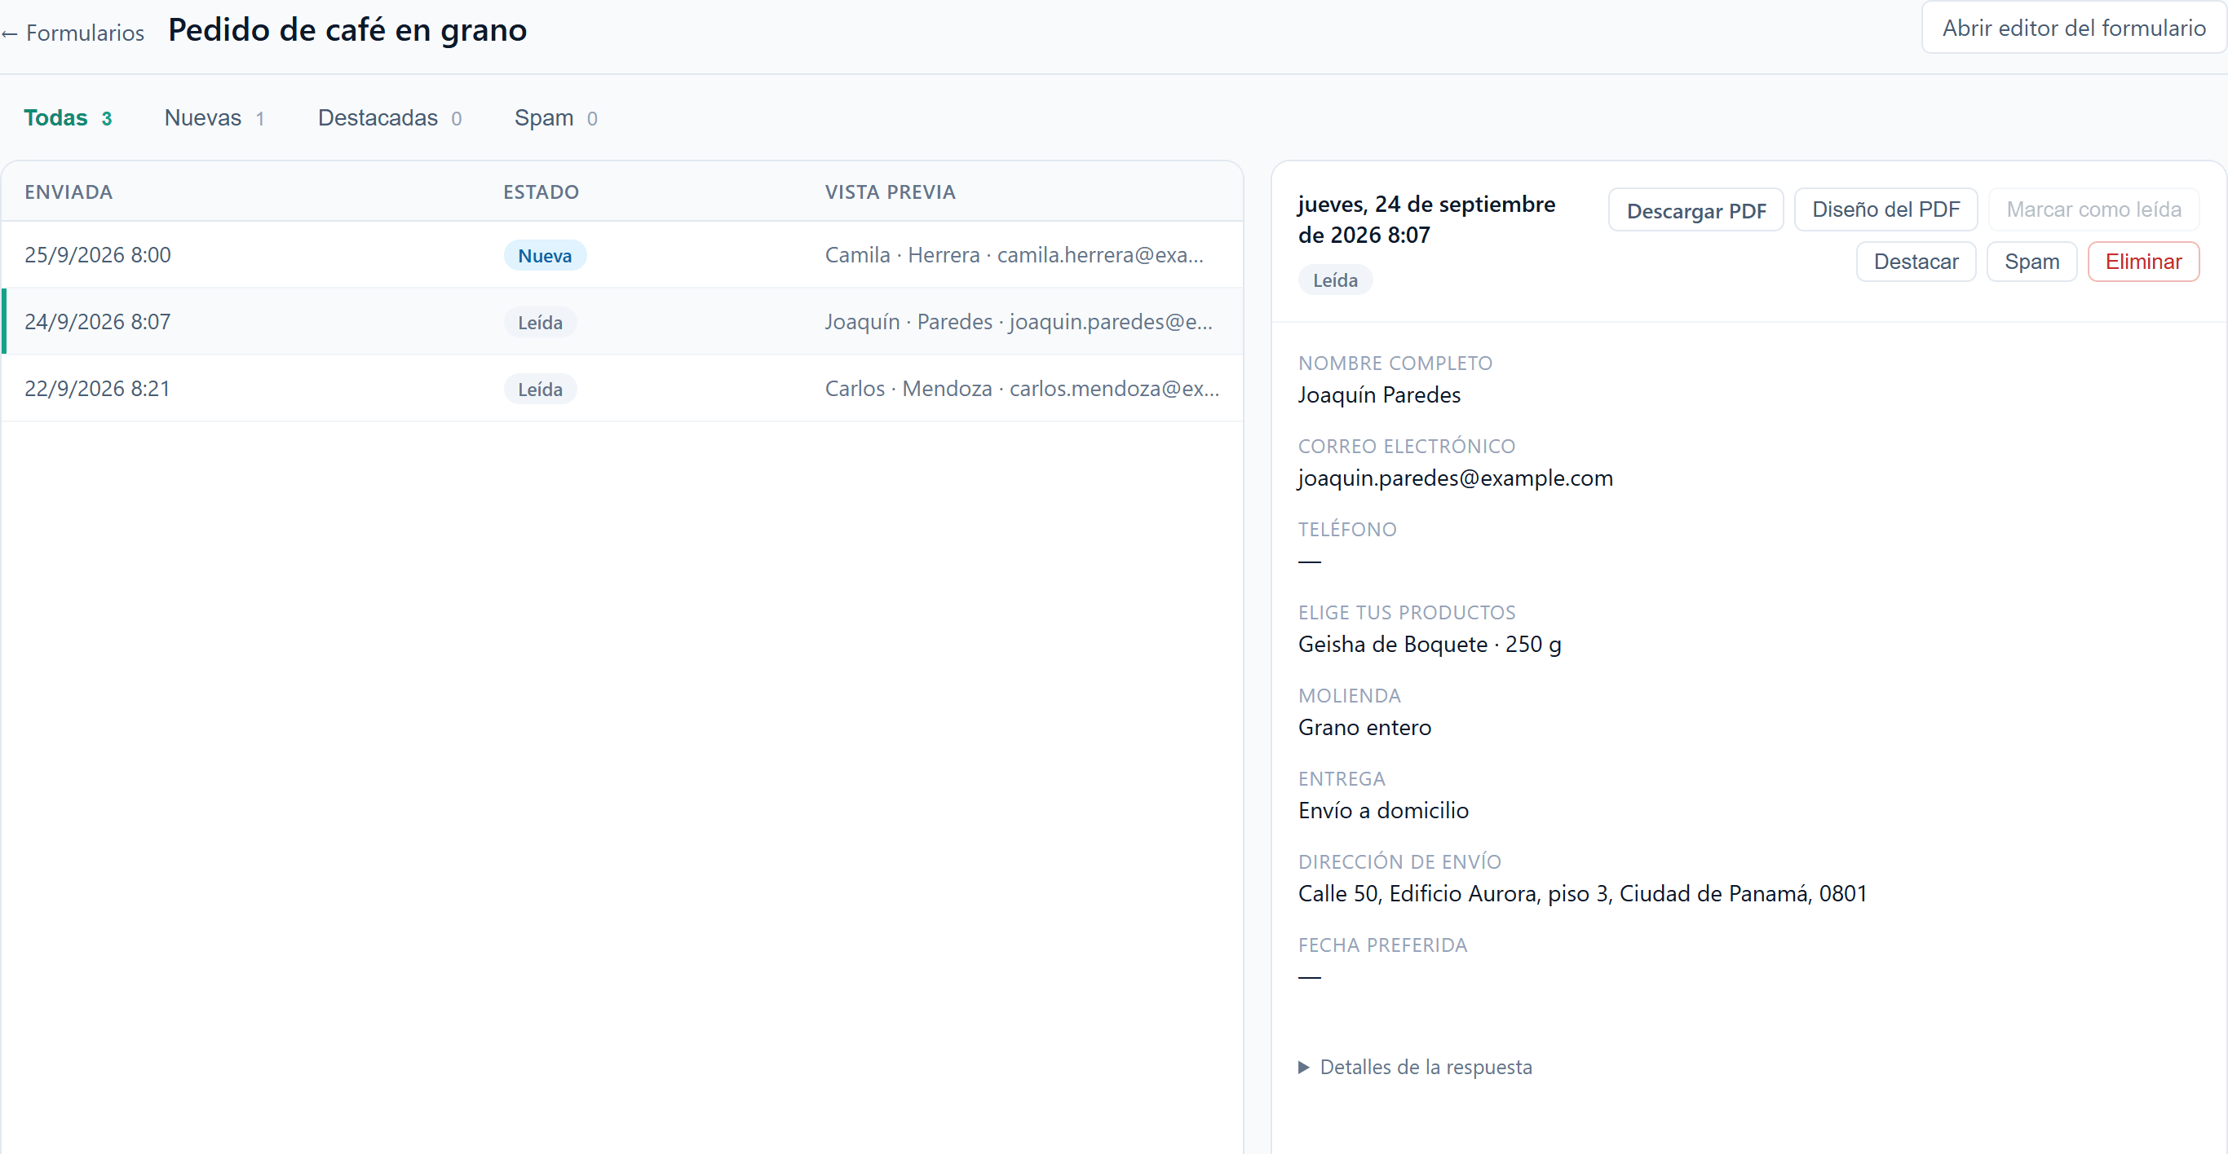This screenshot has height=1154, width=2228.
Task: Click the Envío a domicilio value
Action: 1383,810
